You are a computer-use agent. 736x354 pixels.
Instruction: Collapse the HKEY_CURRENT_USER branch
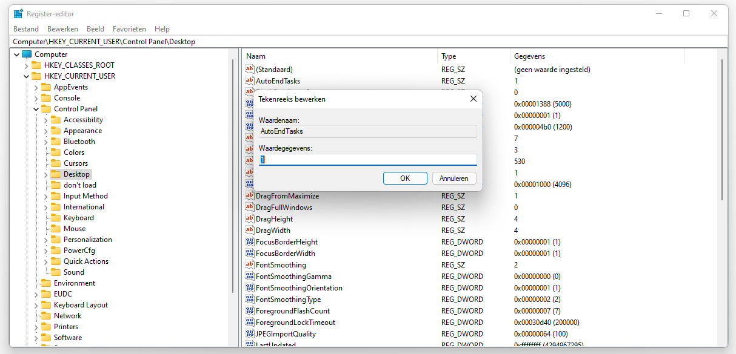click(25, 76)
